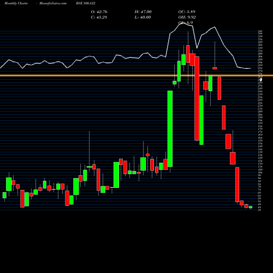Click the '209' price axis label

pos(260,112)
